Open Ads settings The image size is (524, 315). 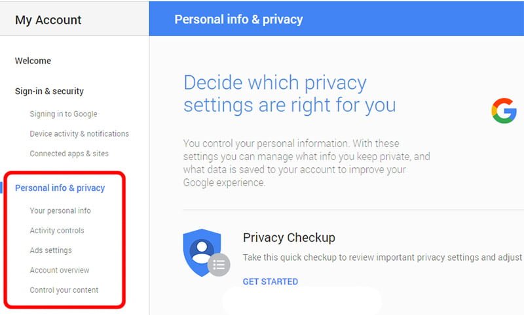click(x=50, y=251)
